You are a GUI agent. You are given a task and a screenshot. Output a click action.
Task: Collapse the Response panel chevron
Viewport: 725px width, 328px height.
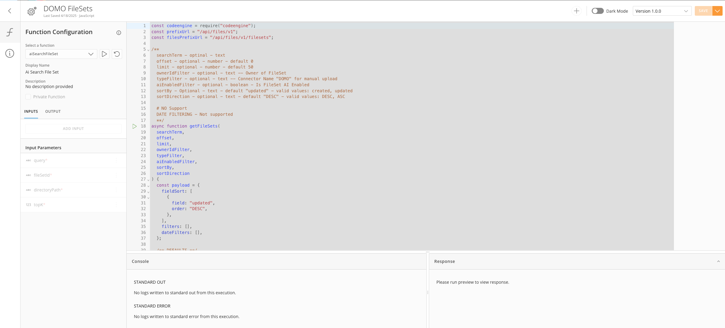718,261
